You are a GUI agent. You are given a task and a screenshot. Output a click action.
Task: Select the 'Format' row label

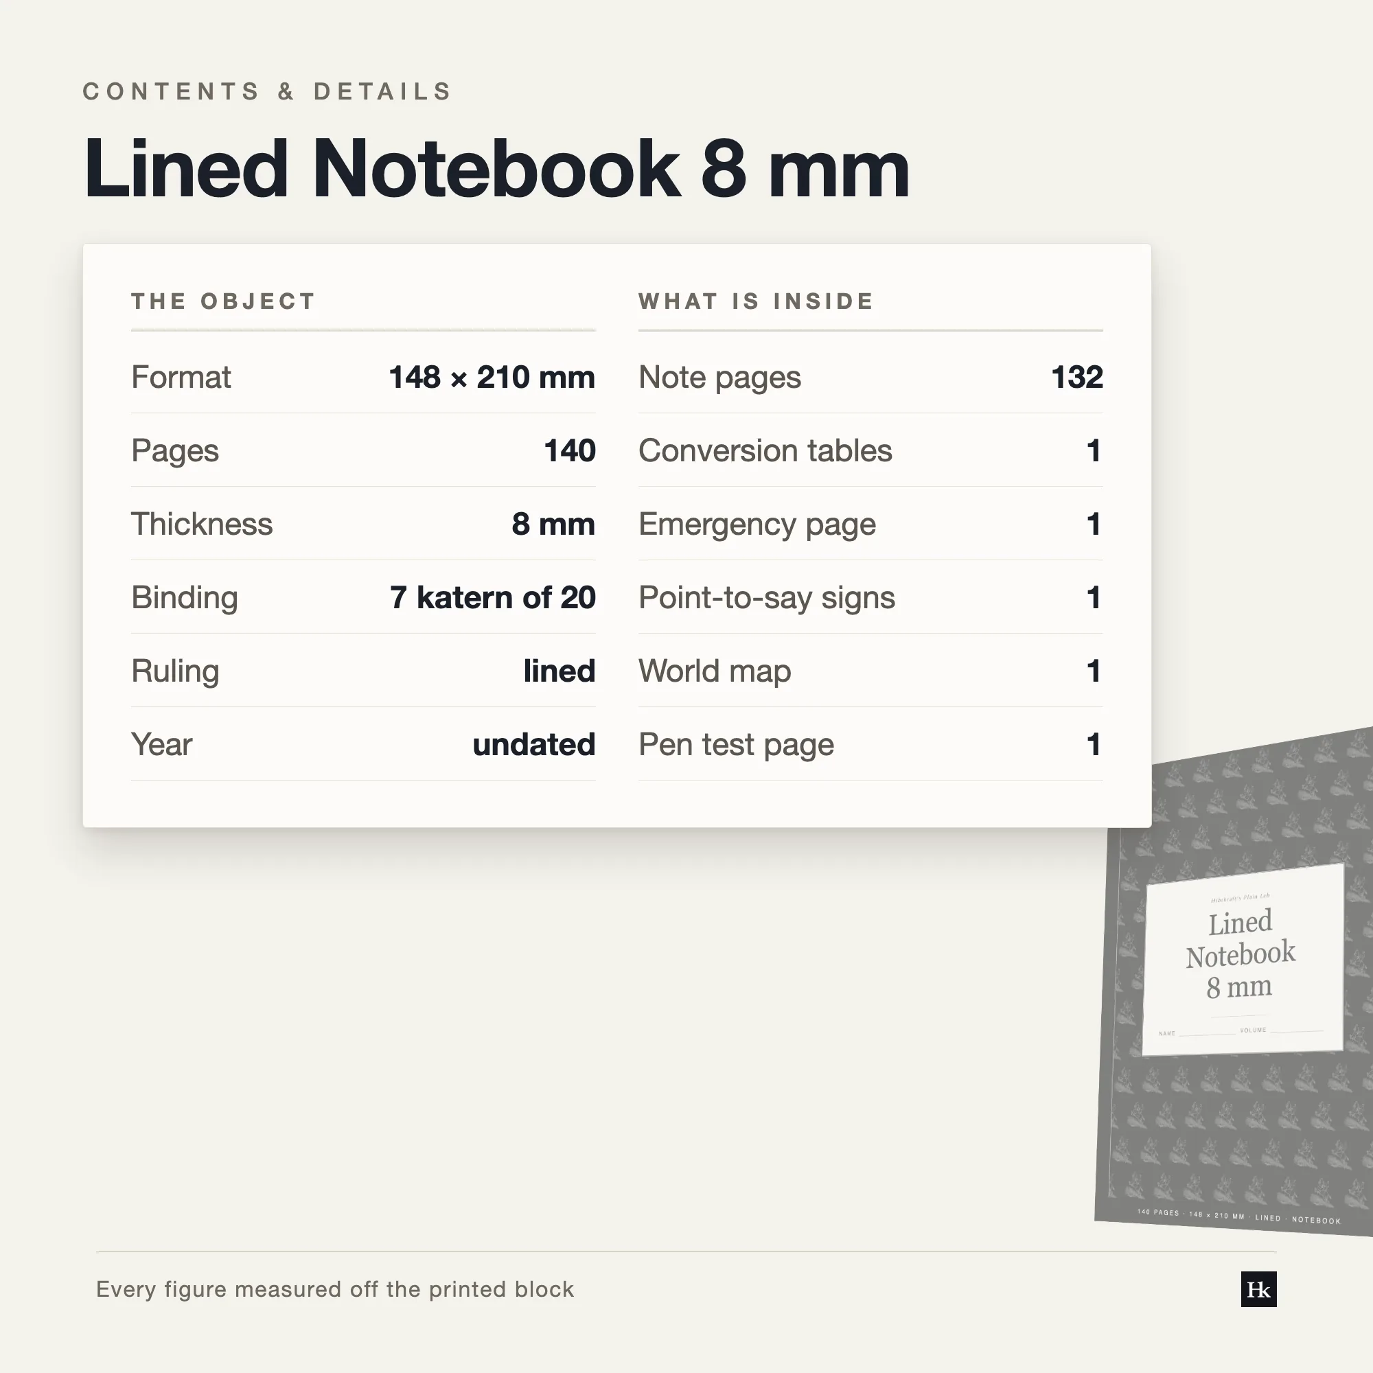(x=181, y=377)
